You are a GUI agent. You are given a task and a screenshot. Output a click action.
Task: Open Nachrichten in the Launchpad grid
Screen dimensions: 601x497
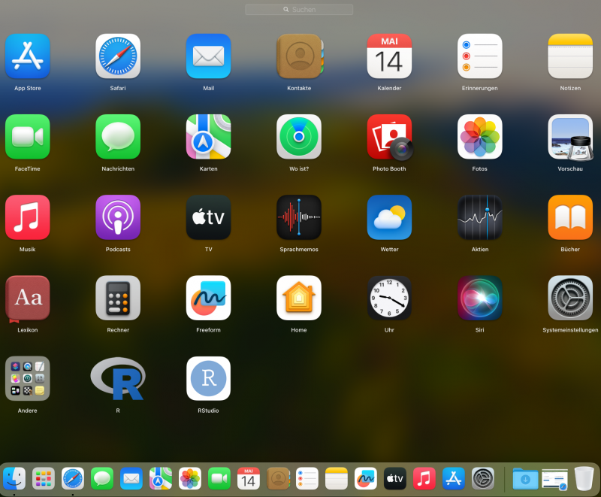click(118, 137)
